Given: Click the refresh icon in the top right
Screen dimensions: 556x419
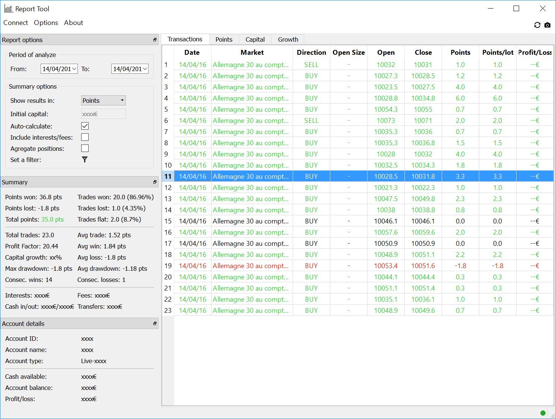Looking at the screenshot, I should 537,25.
